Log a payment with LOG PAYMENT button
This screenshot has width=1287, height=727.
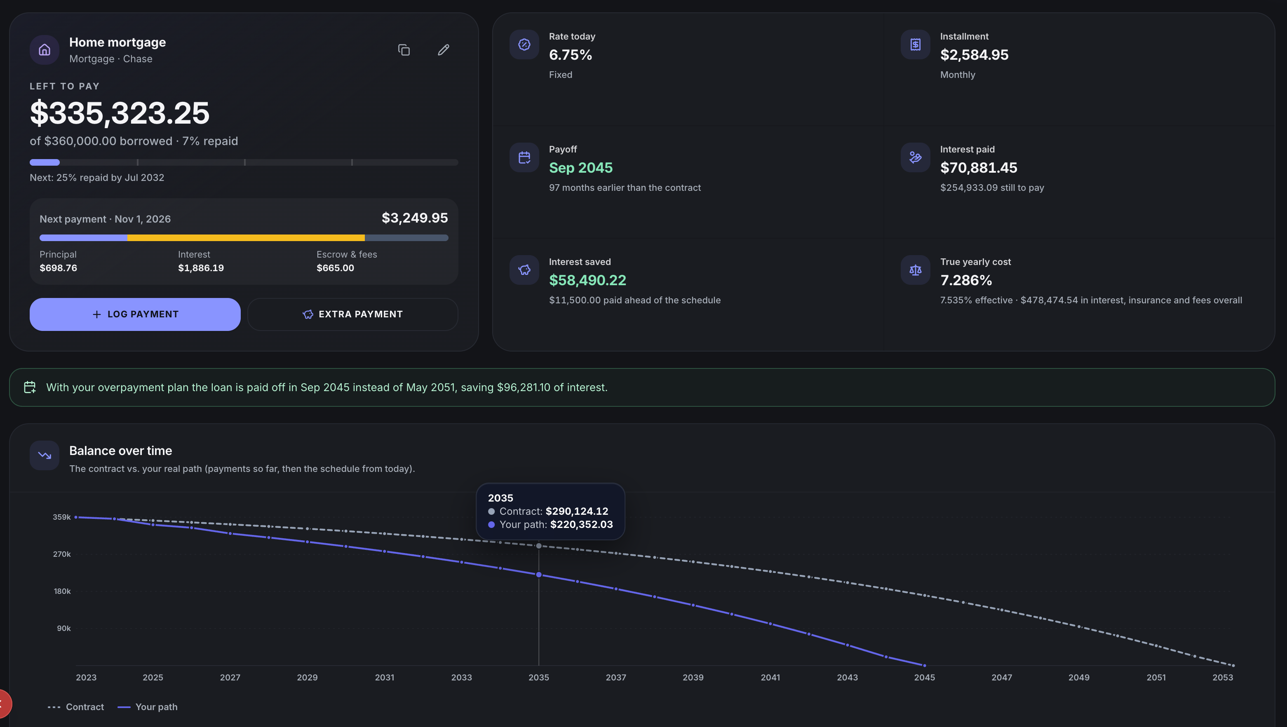pyautogui.click(x=135, y=314)
